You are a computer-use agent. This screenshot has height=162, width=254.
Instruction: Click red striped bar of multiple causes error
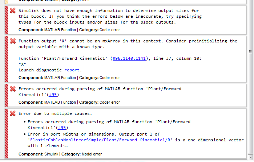[7, 133]
